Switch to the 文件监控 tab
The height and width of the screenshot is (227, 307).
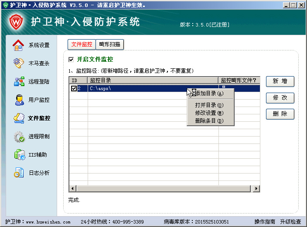[82, 44]
